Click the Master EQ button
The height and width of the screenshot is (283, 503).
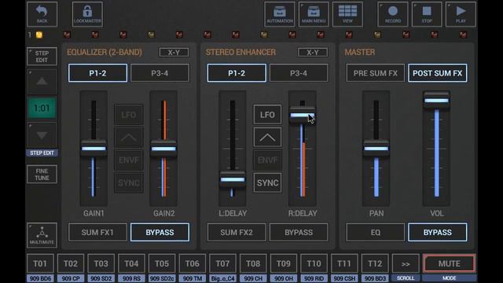click(376, 233)
